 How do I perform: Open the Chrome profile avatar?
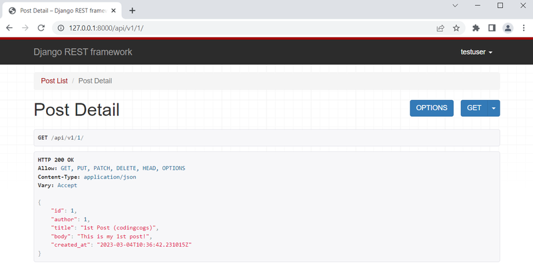(x=508, y=28)
